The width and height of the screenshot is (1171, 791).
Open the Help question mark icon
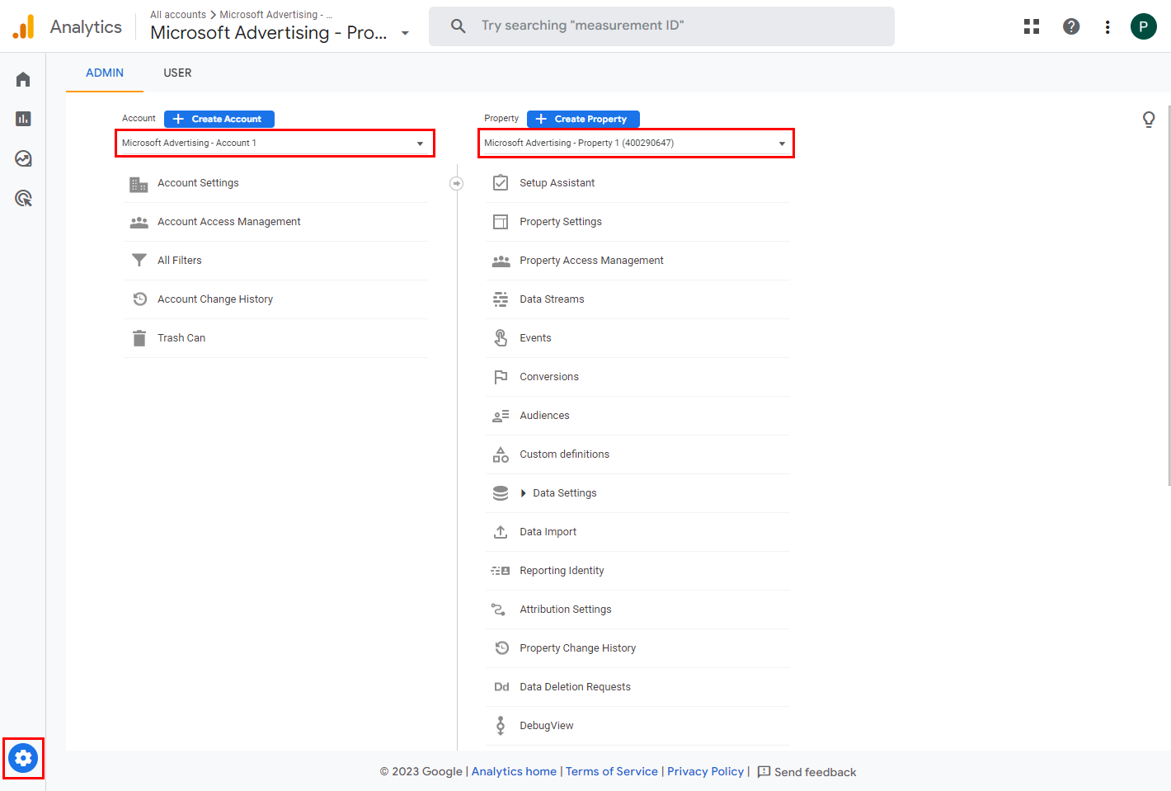click(x=1071, y=26)
